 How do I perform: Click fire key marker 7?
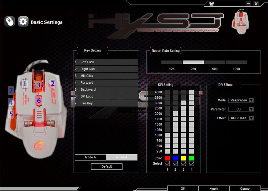[x=11, y=90]
